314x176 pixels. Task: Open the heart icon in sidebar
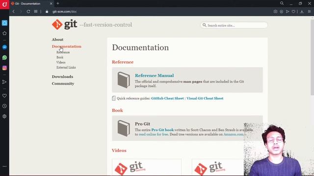point(4,96)
